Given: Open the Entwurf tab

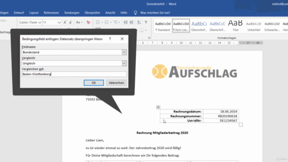Looking at the screenshot, I should point(19,13).
